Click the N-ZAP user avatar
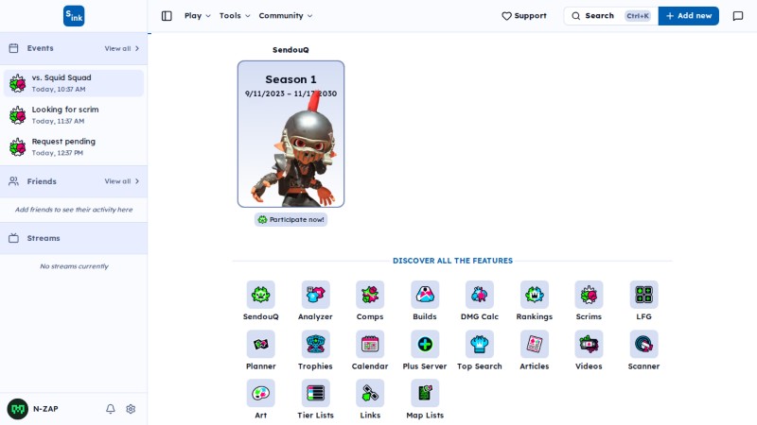 click(18, 409)
